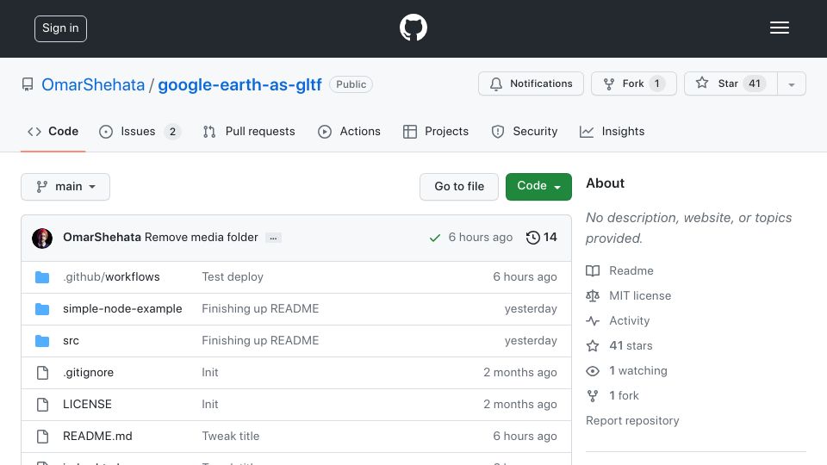Click folder icon next to simple-node-example
827x465 pixels.
(42, 309)
